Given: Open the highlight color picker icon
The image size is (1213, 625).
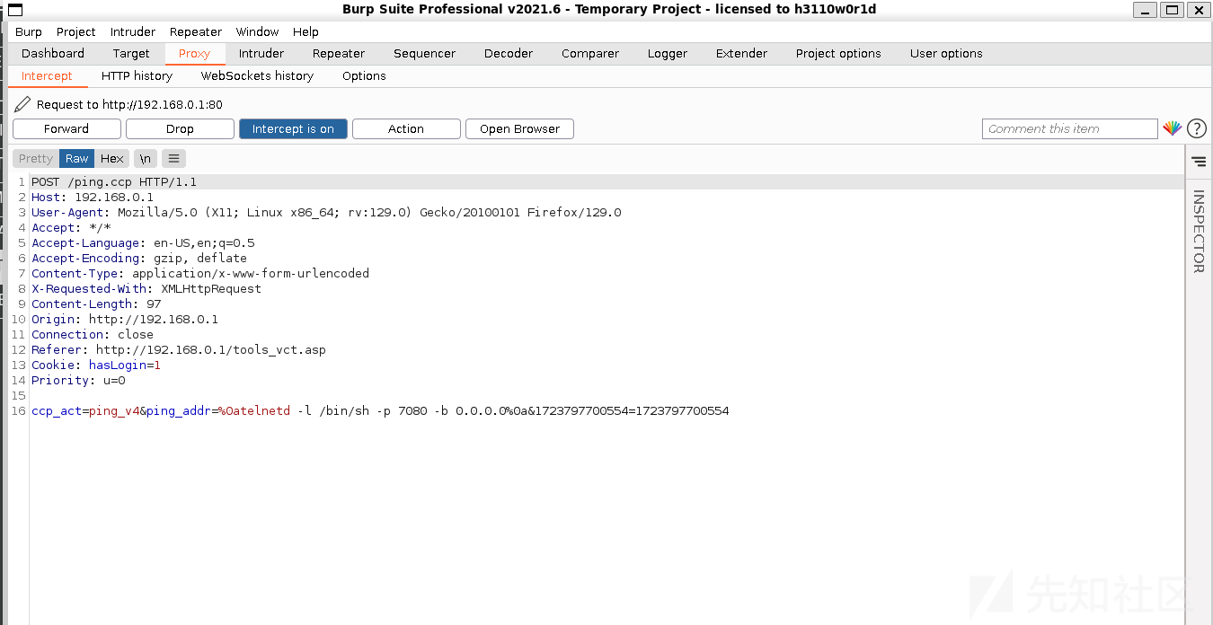Looking at the screenshot, I should [x=1172, y=128].
